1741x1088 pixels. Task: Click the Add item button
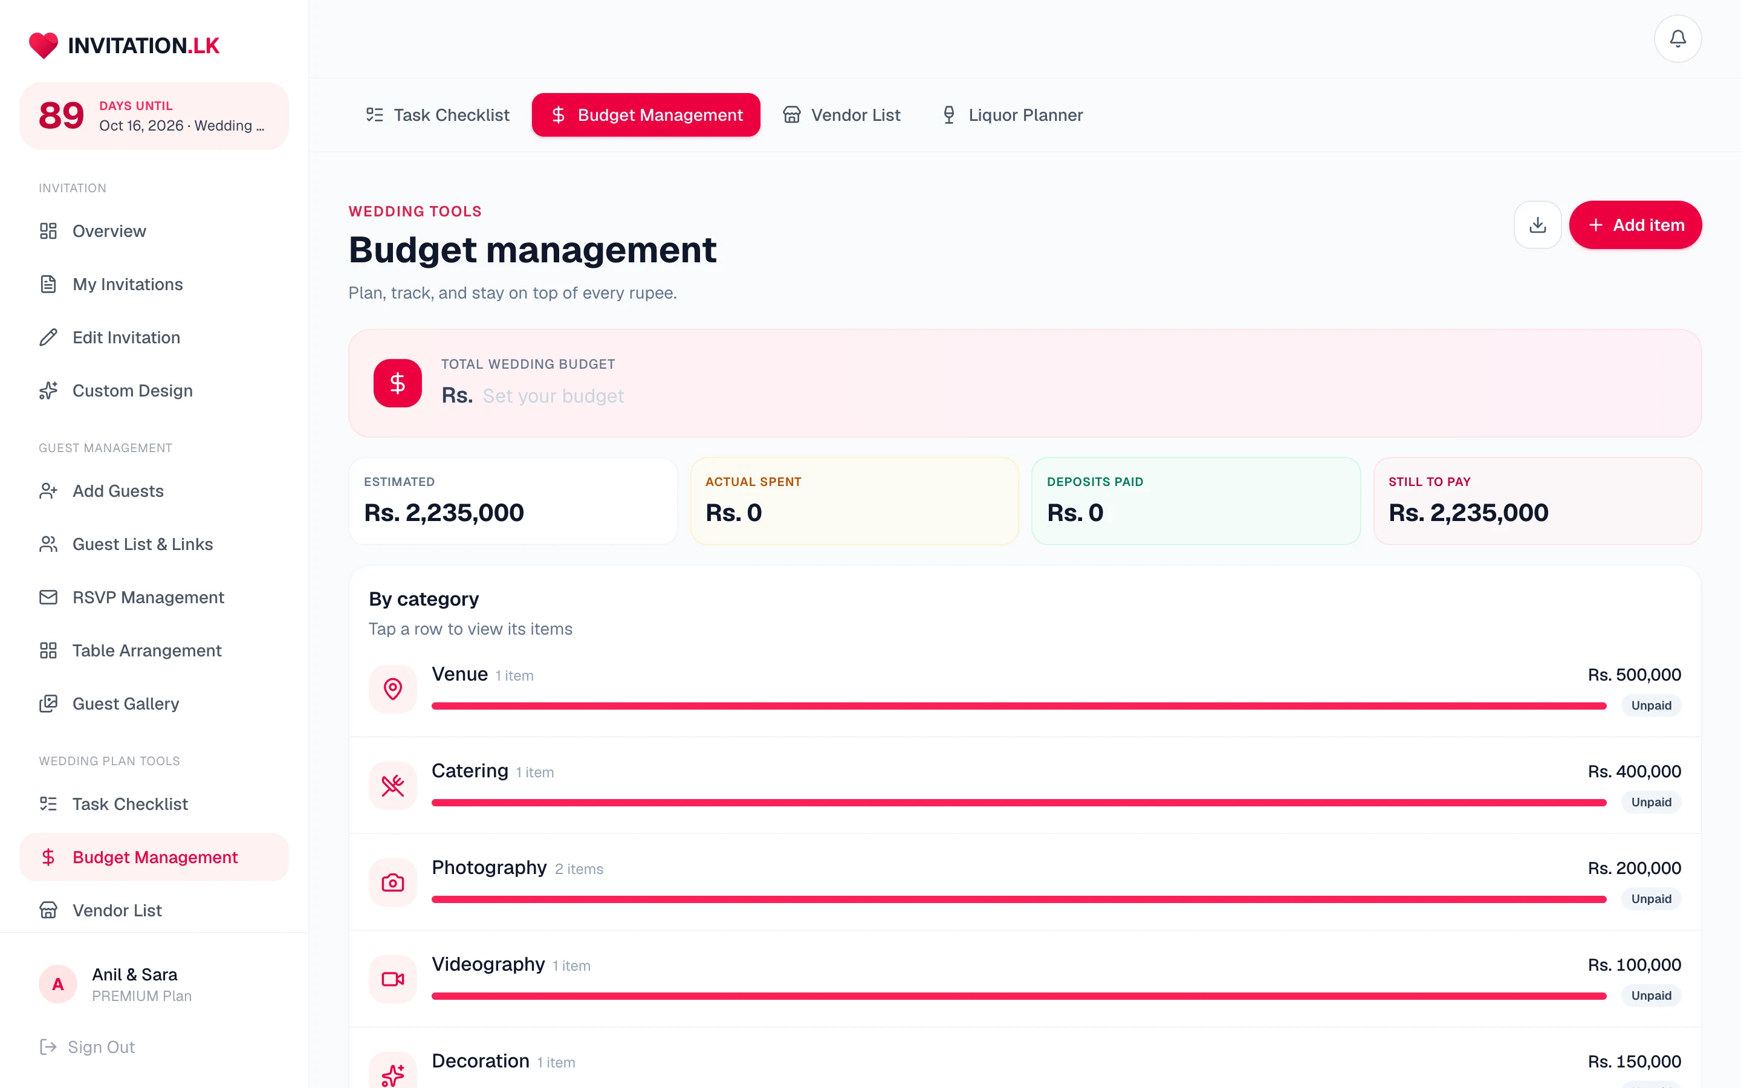[1635, 224]
